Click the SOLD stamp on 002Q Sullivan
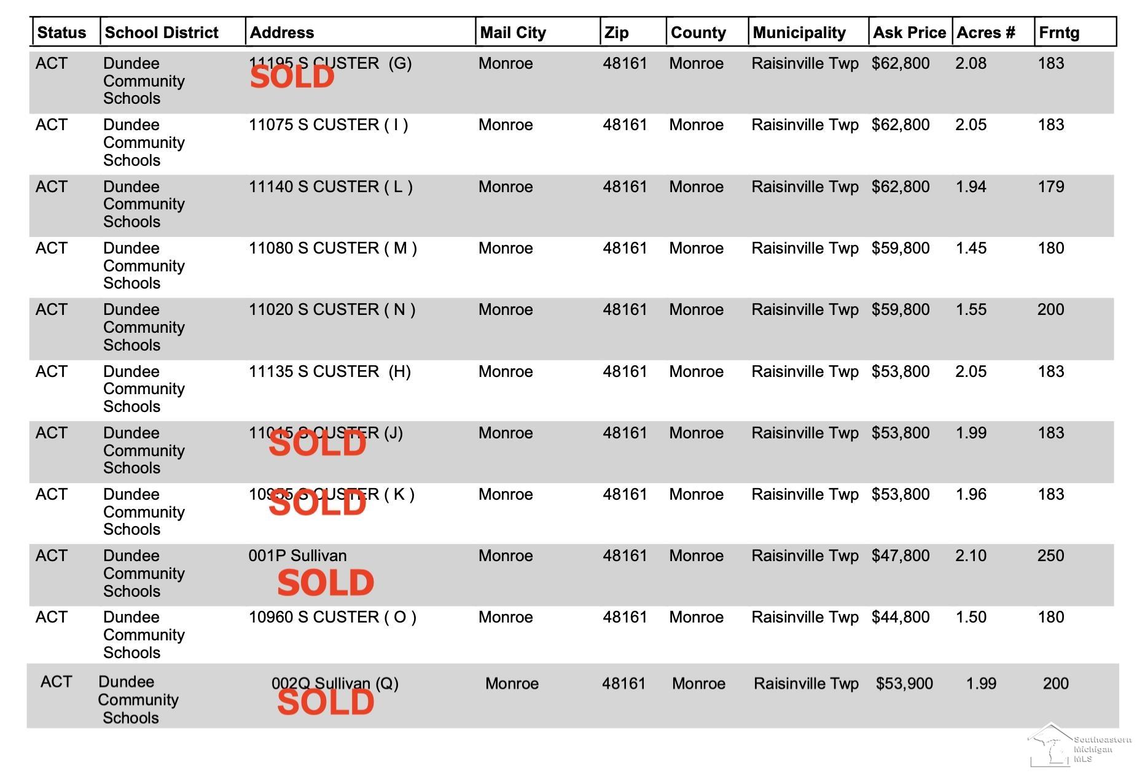The image size is (1145, 776). tap(326, 703)
